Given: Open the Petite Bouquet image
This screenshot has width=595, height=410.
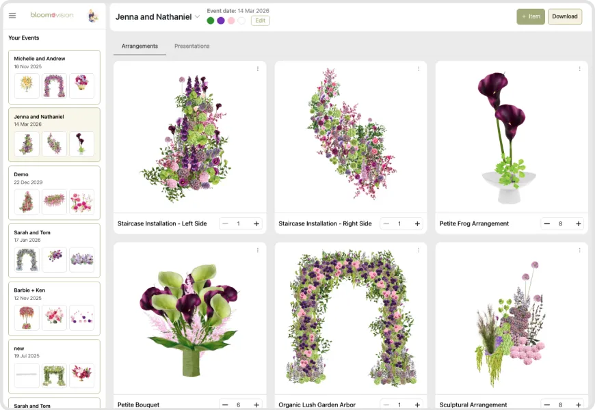Looking at the screenshot, I should tap(189, 318).
